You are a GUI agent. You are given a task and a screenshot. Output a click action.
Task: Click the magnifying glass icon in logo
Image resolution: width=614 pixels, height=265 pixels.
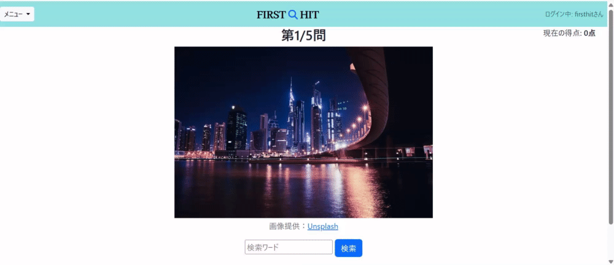[x=293, y=15]
